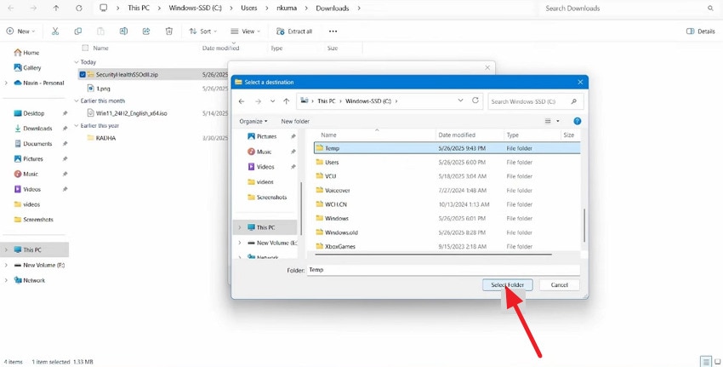The image size is (723, 367).
Task: Click Users in the Explorer address breadcrumb
Action: coord(249,9)
